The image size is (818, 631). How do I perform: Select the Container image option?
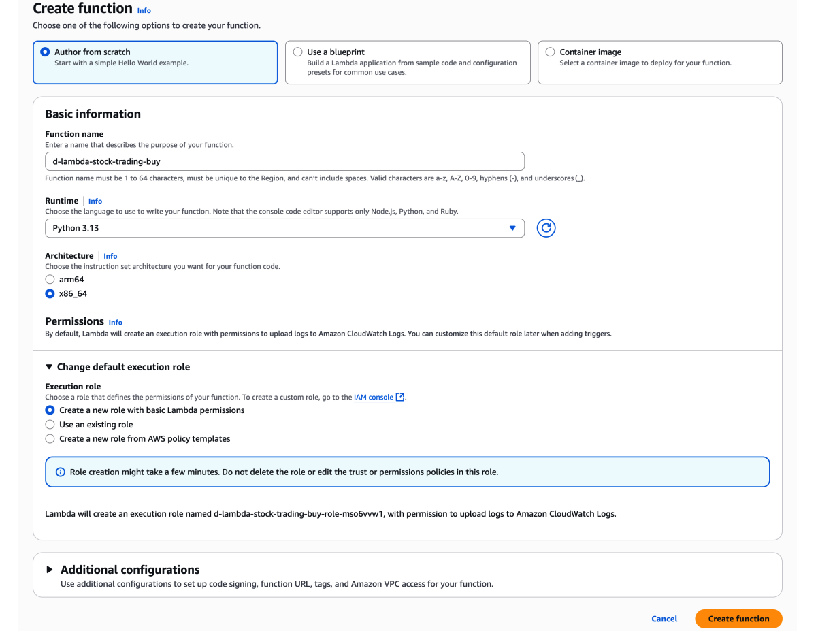(551, 52)
